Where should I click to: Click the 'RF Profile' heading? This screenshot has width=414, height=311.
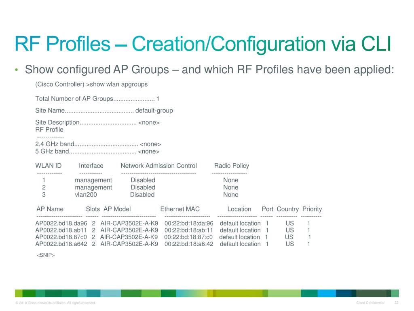point(49,130)
